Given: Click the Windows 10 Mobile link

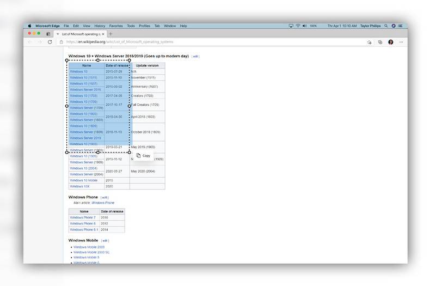Looking at the screenshot, I should (x=83, y=180).
